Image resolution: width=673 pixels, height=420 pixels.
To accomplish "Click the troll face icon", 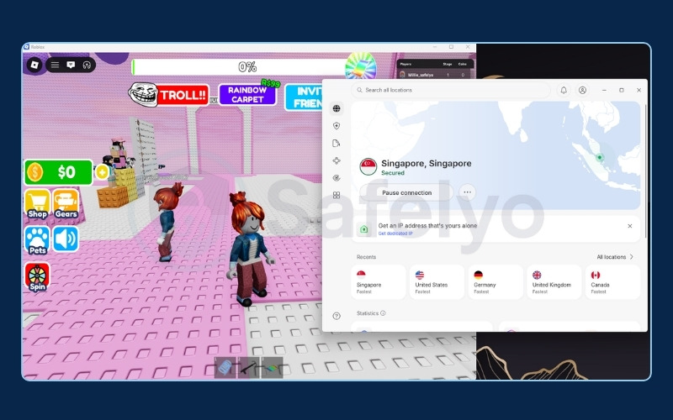I will click(143, 94).
